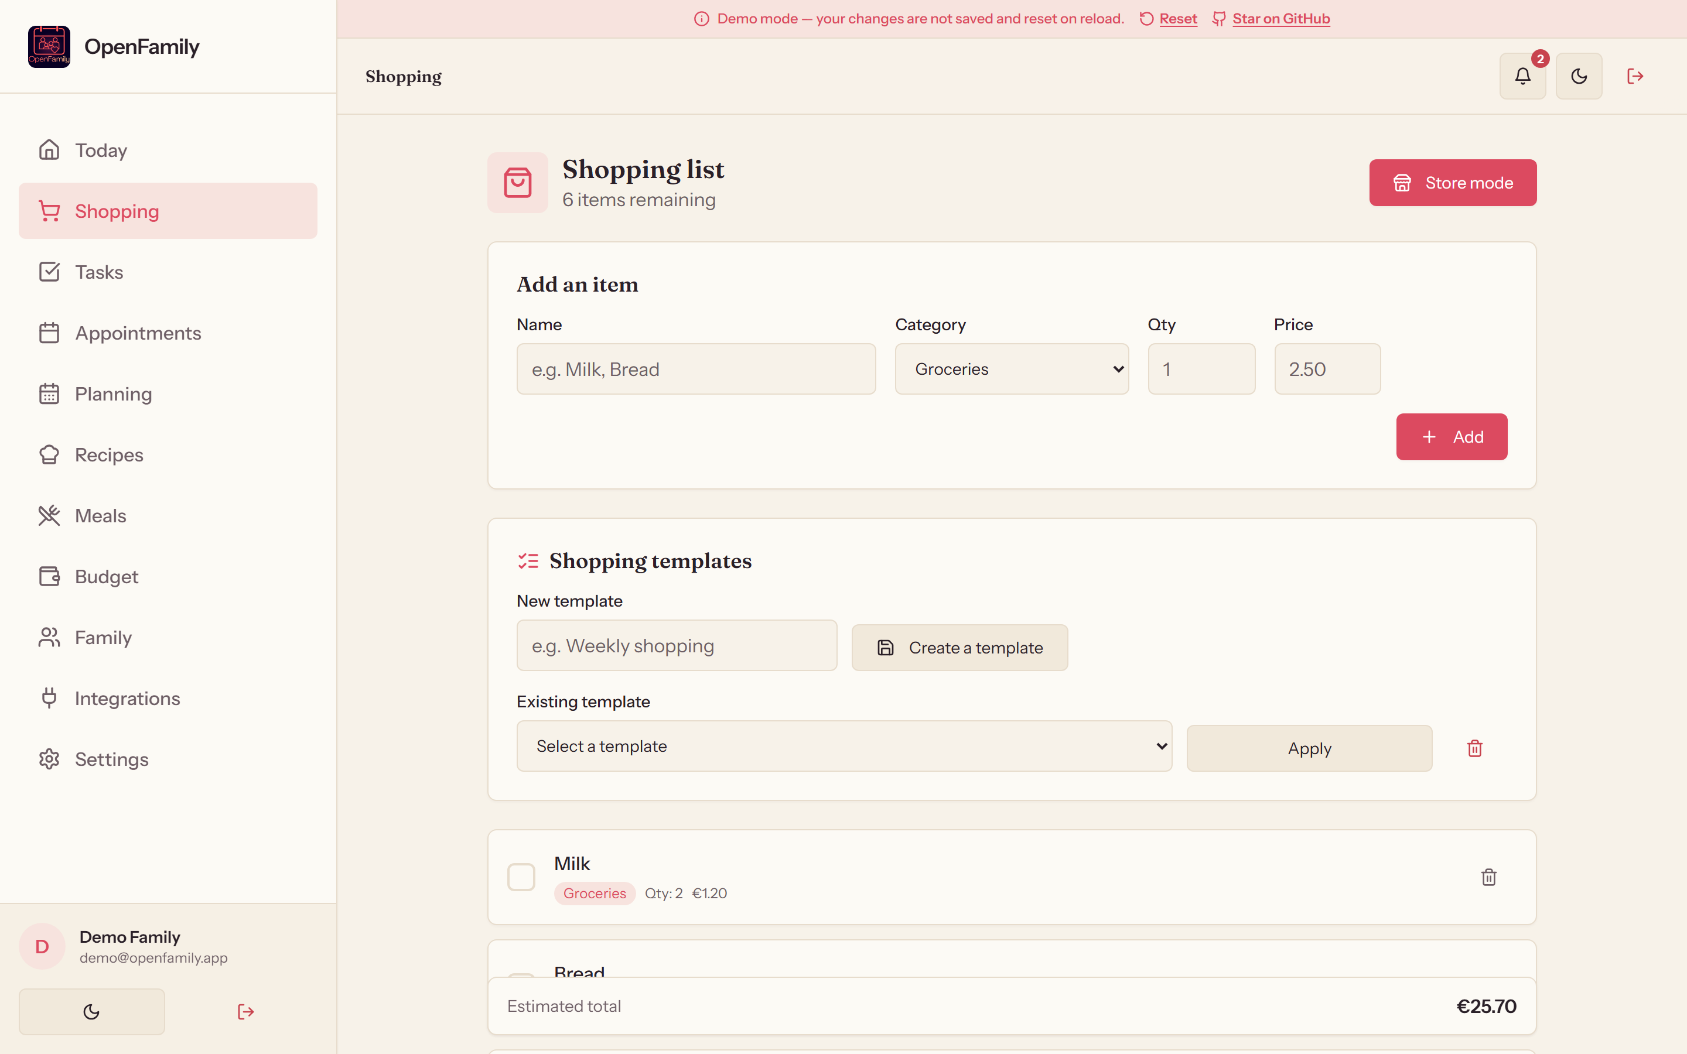Open the Category dropdown
Viewport: 1687px width, 1054px height.
[x=1012, y=369]
